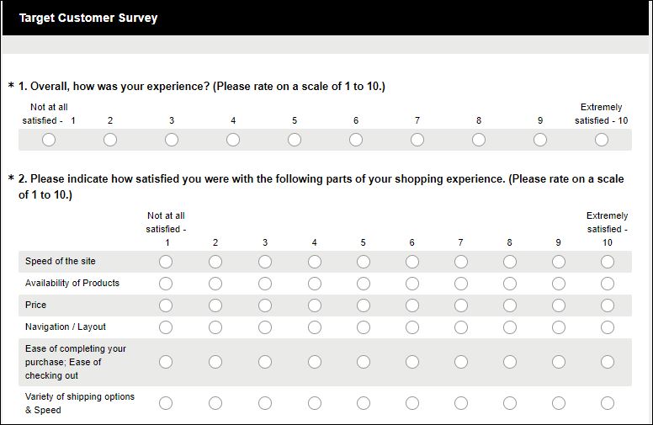Select 9 for Availability of Products
Image resolution: width=653 pixels, height=425 pixels.
pos(559,284)
